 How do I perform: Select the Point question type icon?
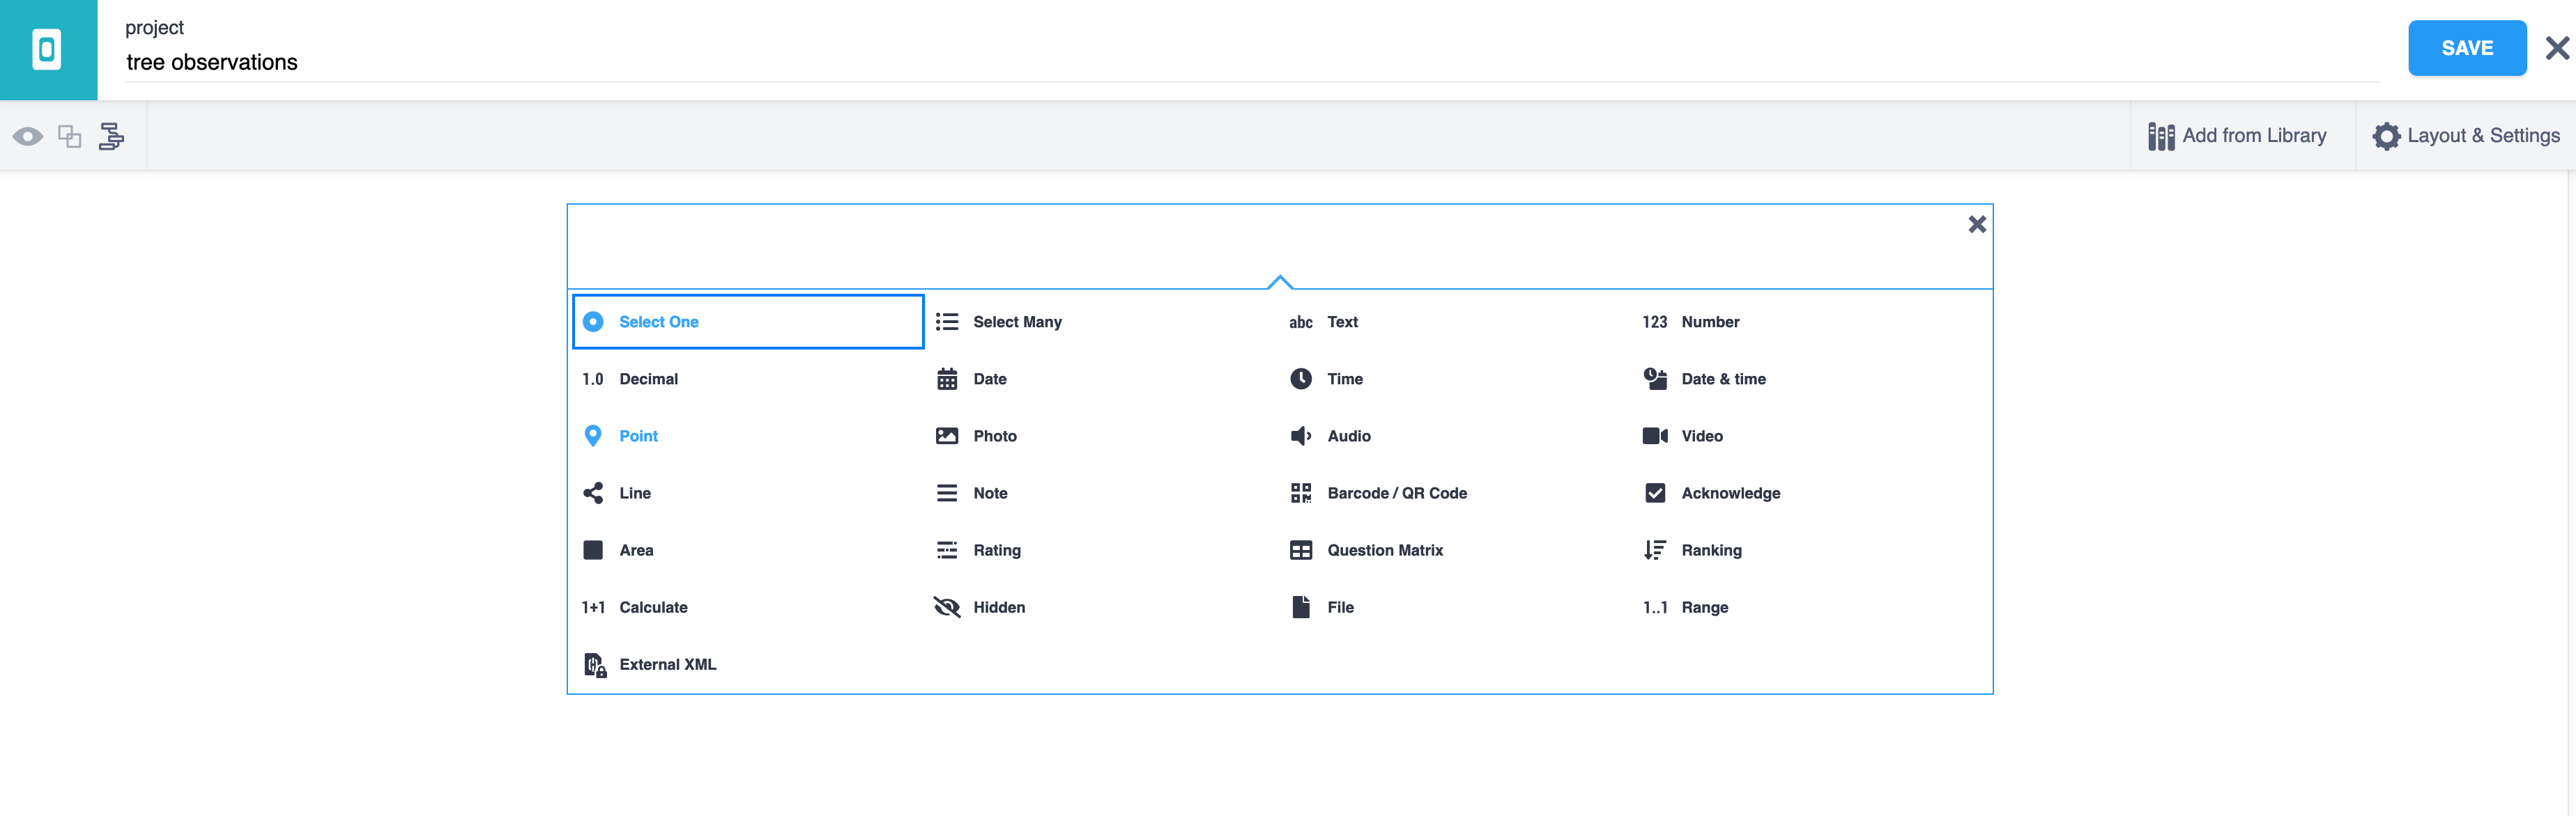click(x=593, y=435)
